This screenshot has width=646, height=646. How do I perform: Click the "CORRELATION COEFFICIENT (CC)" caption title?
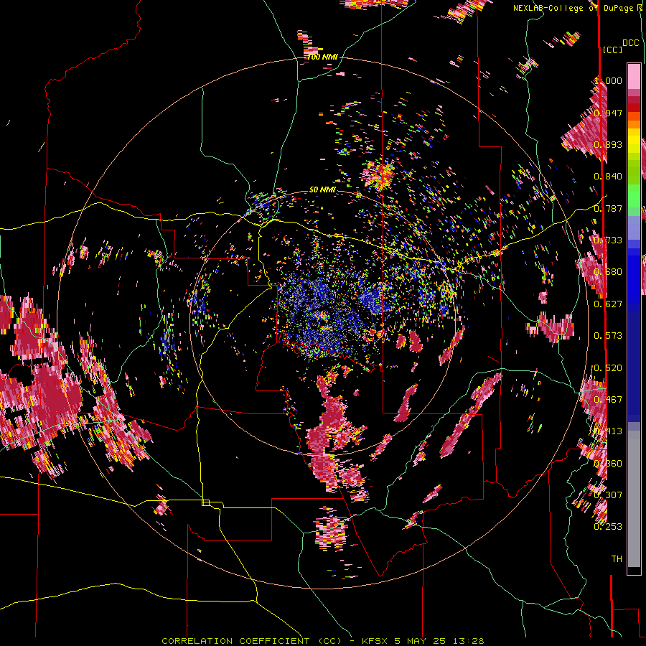(252, 641)
